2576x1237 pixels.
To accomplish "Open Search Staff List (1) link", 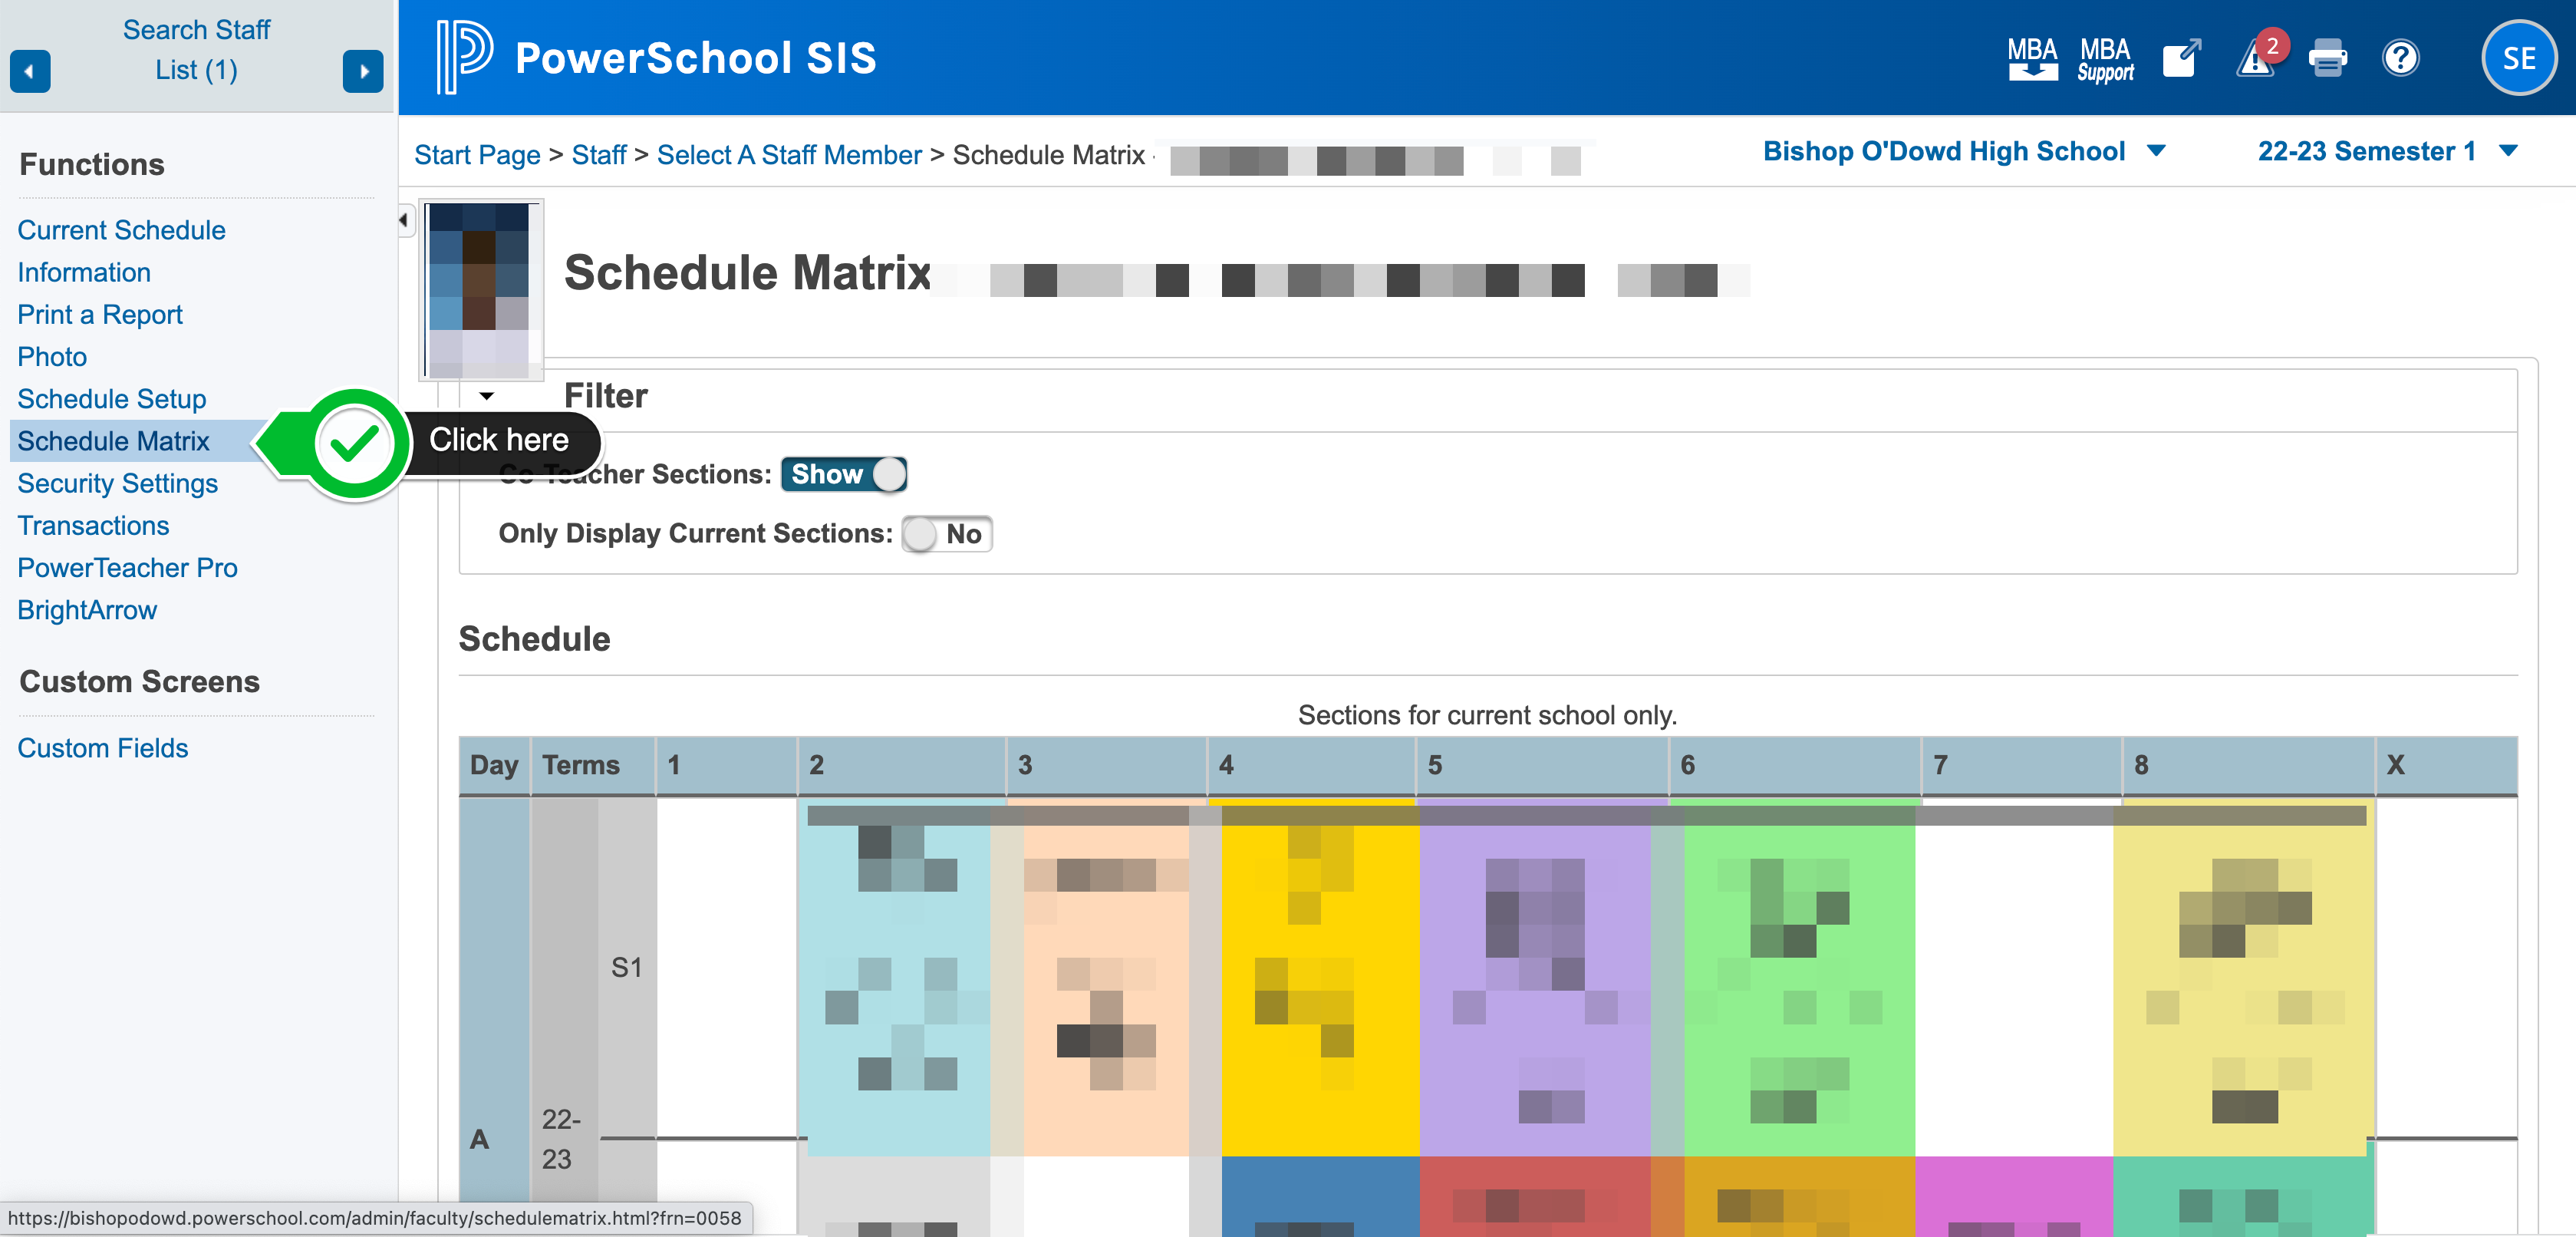I will click(x=196, y=50).
